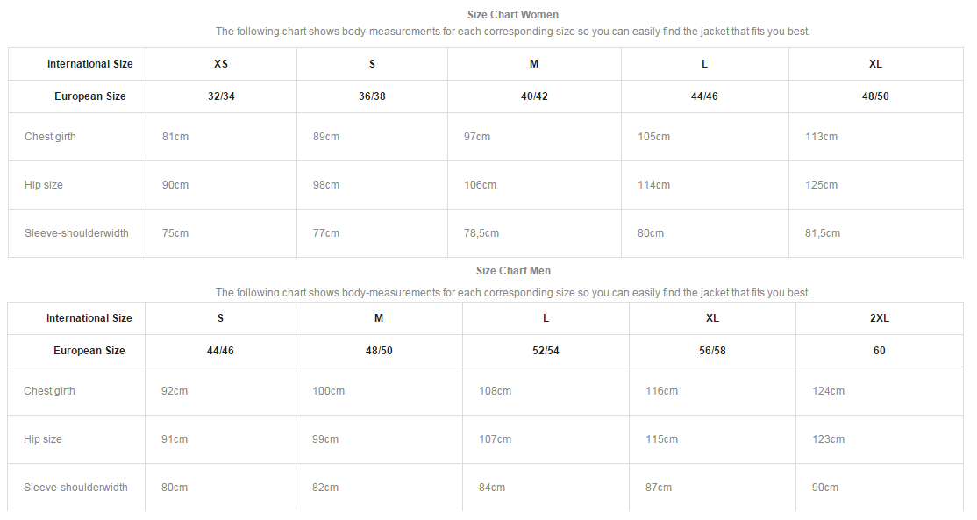The width and height of the screenshot is (977, 520).
Task: Select European size 56/58 cell
Action: click(712, 351)
